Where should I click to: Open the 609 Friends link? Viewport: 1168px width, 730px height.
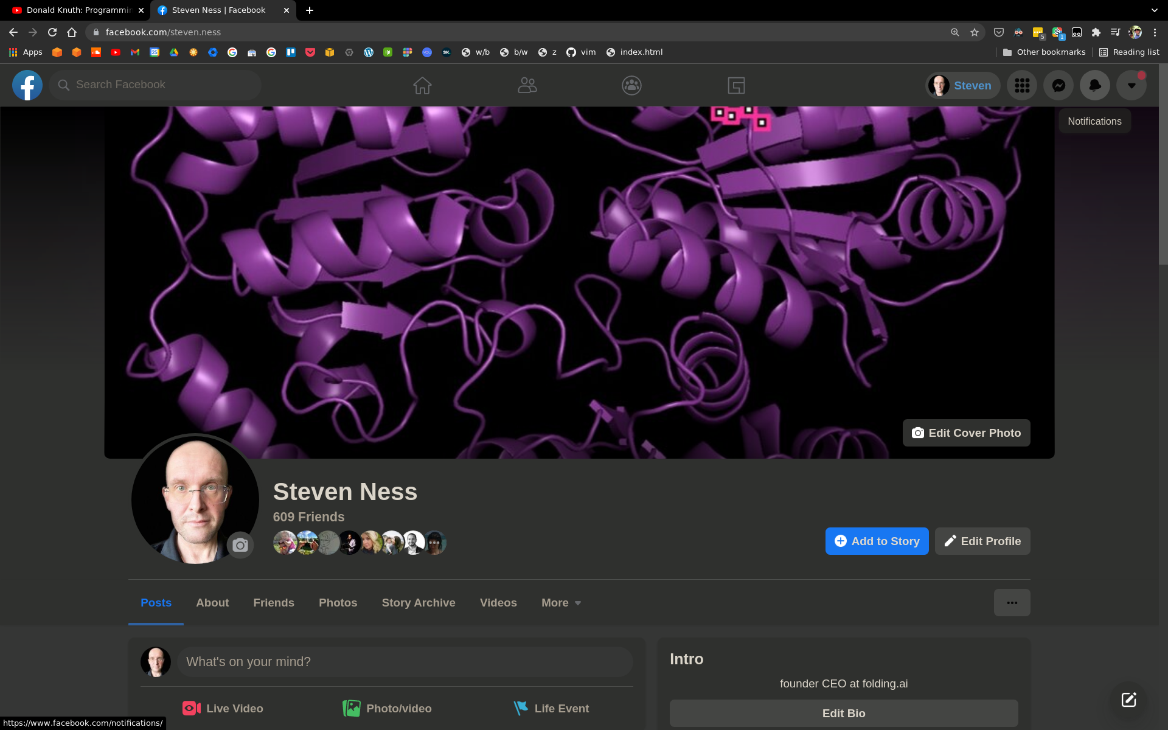click(308, 516)
